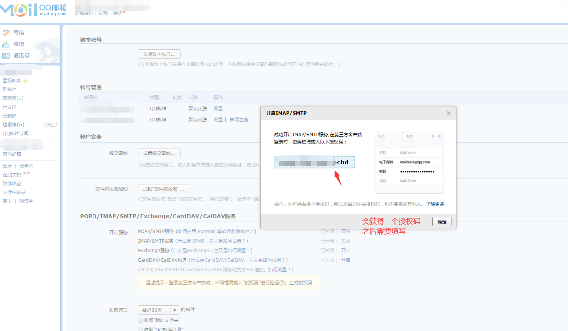Click the QQ邮箱 Mail logo

34,10
